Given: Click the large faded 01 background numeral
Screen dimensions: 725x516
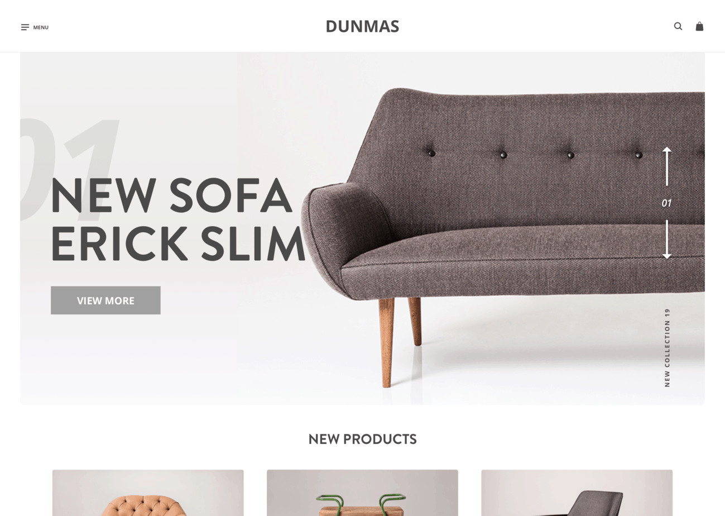Looking at the screenshot, I should click(x=70, y=168).
